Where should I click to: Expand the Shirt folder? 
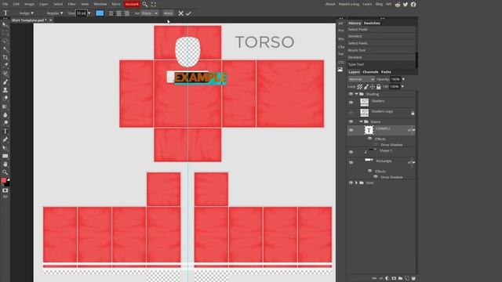click(x=356, y=183)
